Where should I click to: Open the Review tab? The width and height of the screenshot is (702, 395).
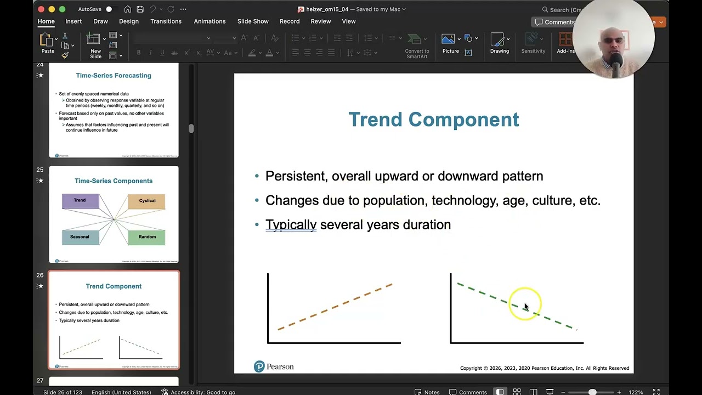click(x=321, y=21)
